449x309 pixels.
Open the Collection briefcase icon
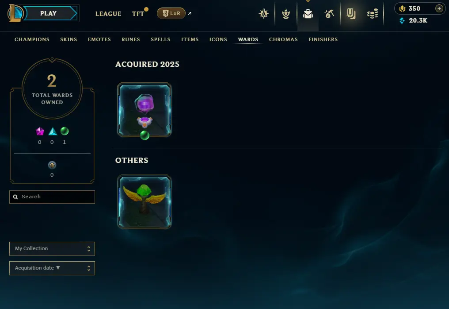click(308, 13)
